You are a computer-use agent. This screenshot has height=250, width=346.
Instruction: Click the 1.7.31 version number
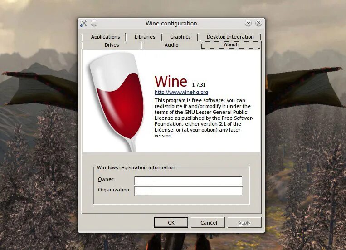click(x=199, y=85)
